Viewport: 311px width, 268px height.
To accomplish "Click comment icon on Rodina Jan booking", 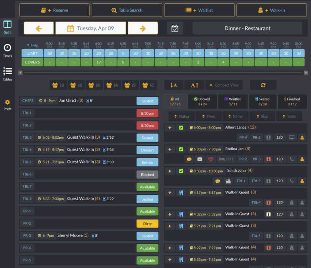I will (x=189, y=159).
